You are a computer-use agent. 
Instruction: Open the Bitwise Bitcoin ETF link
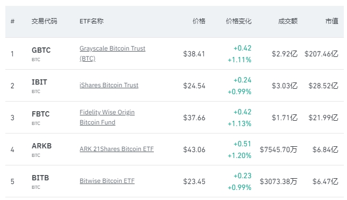point(107,181)
